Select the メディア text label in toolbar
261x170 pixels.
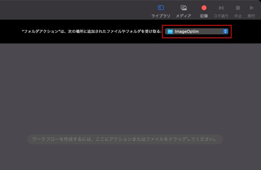[x=183, y=16]
